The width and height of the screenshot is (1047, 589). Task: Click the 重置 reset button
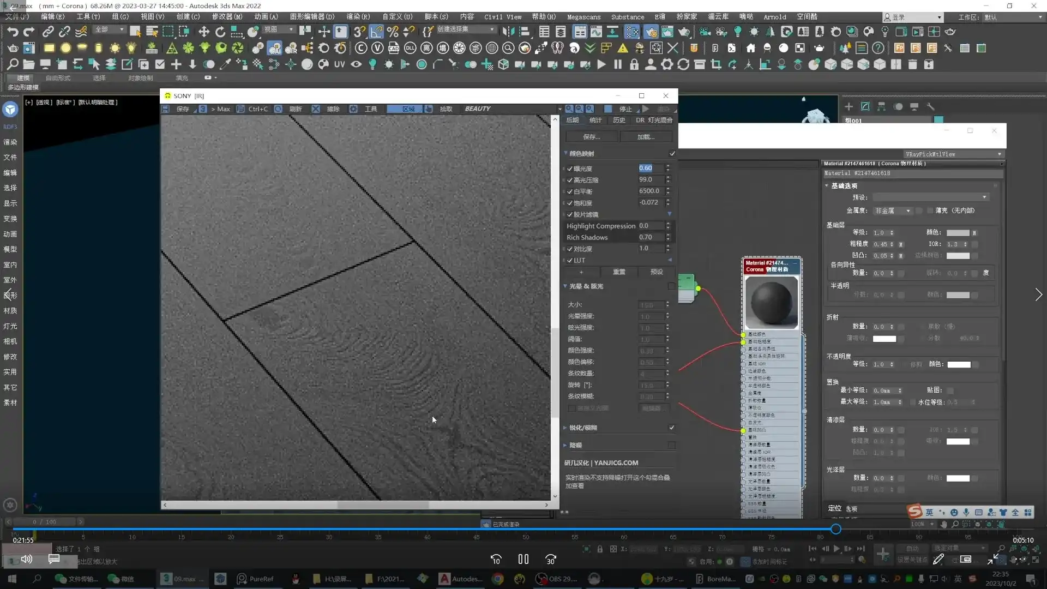pos(619,272)
